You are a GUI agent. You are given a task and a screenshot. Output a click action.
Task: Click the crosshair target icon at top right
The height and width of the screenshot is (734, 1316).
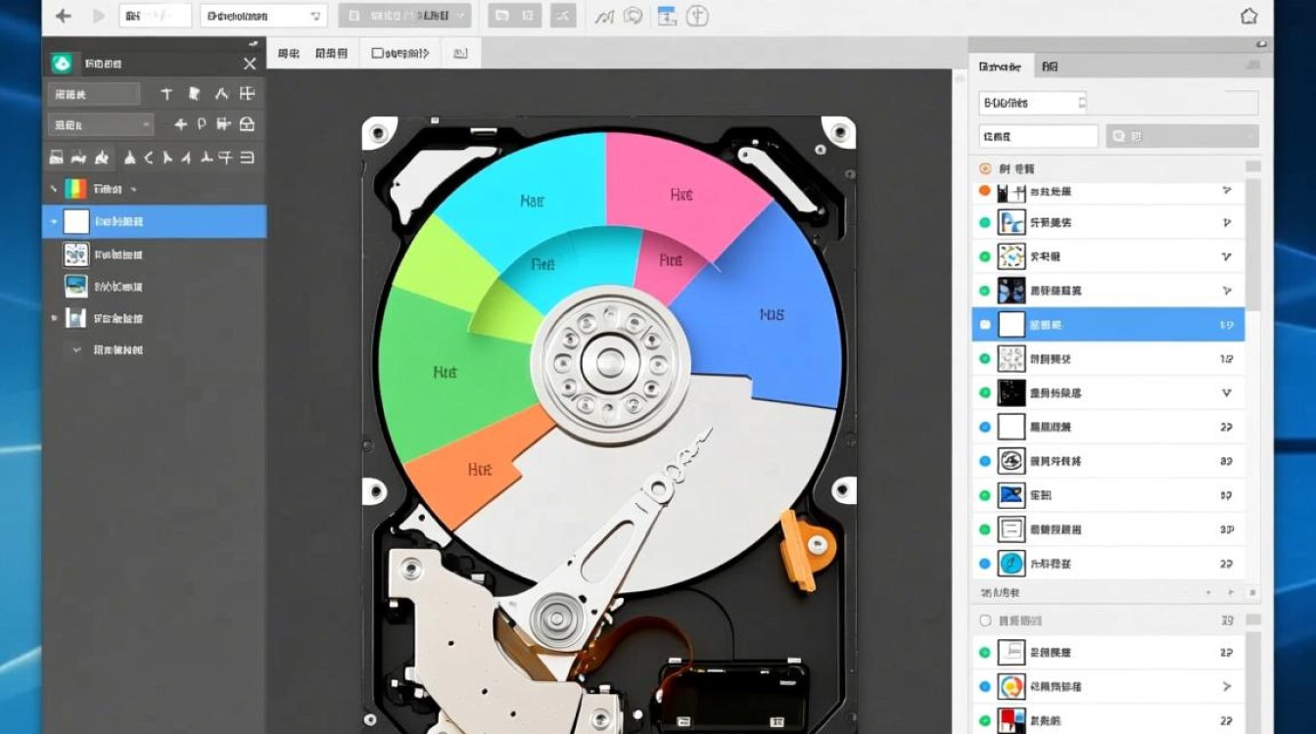[696, 16]
